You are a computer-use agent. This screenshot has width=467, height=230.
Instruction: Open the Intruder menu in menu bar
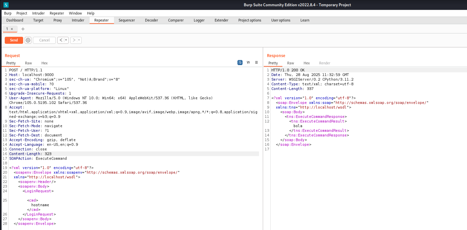click(38, 13)
